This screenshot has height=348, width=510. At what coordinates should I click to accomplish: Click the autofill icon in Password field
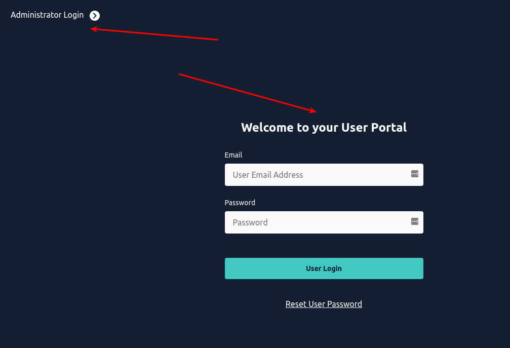(414, 221)
